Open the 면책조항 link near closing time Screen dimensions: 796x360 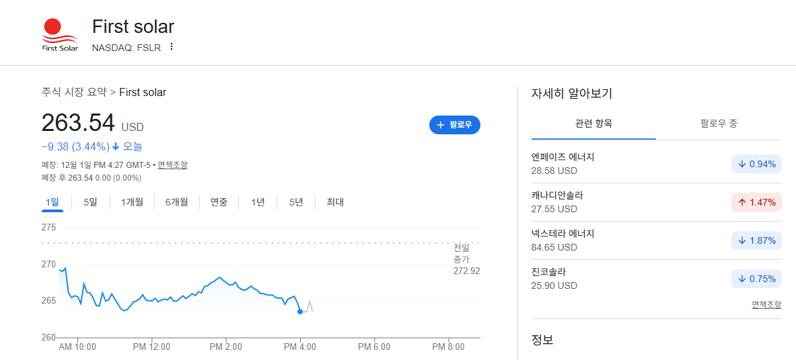pos(173,165)
